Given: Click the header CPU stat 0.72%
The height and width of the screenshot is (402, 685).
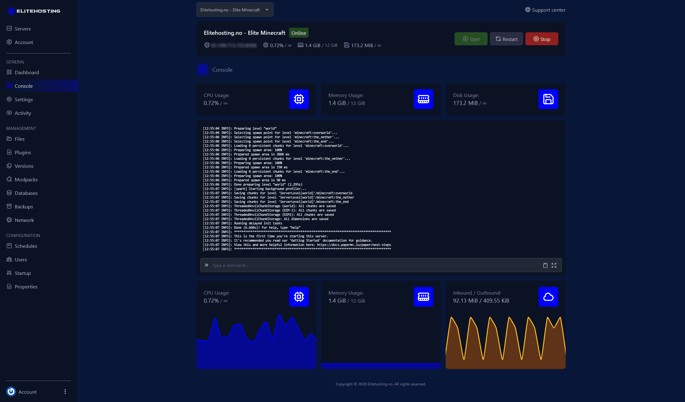Looking at the screenshot, I should click(277, 45).
